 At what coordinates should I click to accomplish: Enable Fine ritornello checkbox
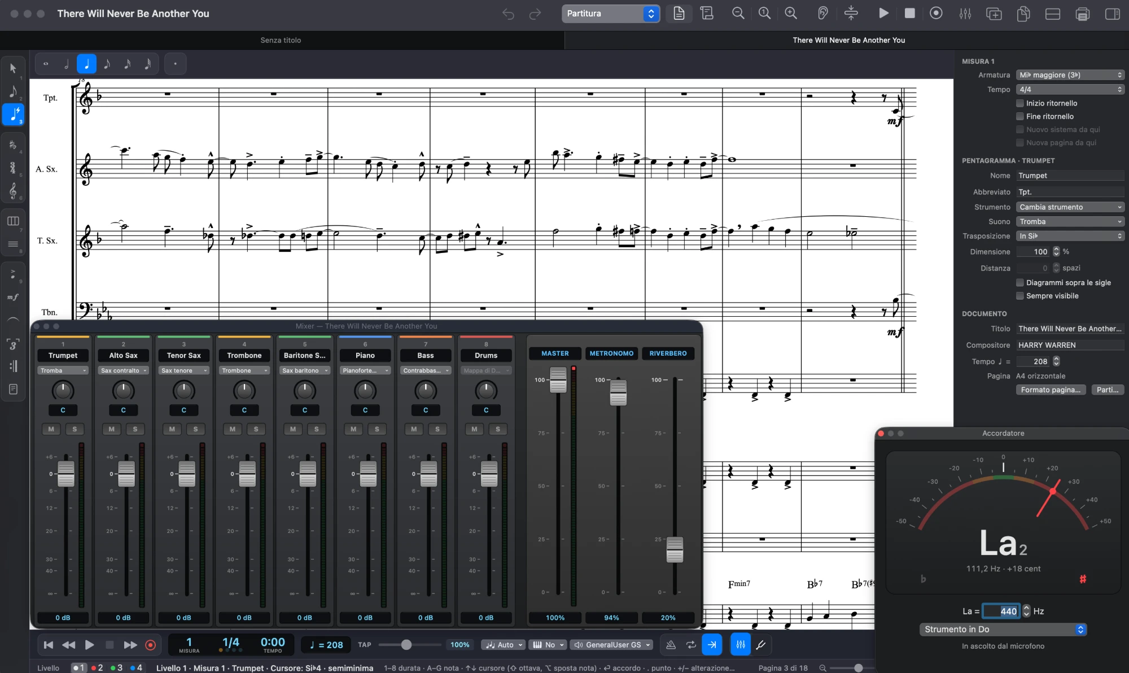[x=1020, y=116]
